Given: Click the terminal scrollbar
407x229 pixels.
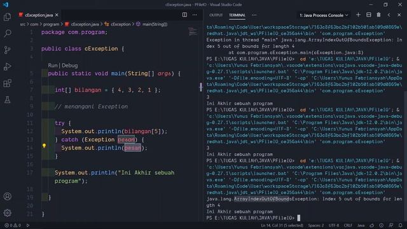Looking at the screenshot, I should click(x=405, y=156).
